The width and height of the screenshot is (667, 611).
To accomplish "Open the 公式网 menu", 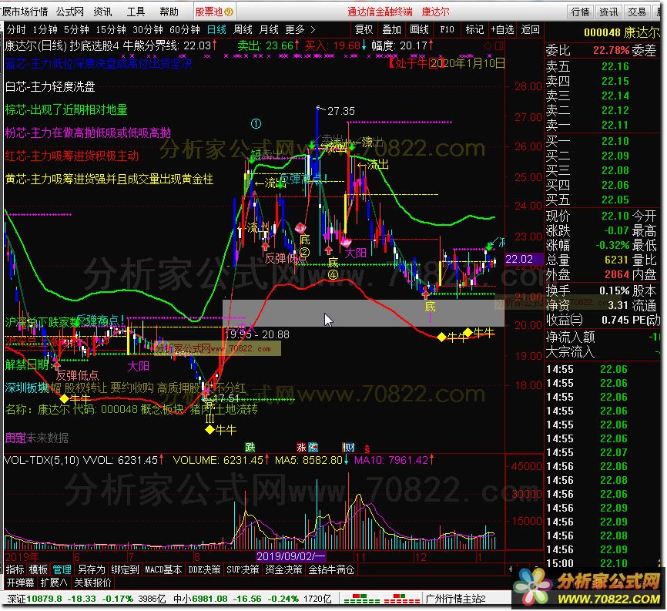I will pyautogui.click(x=70, y=12).
